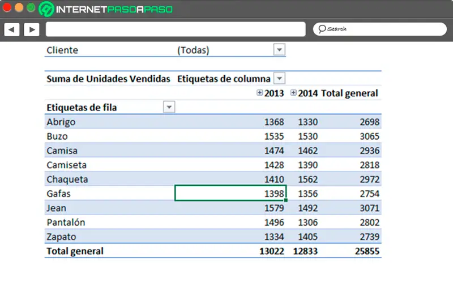Viewport: 453px width, 283px height.
Task: Click the browser forward arrow button
Action: [x=31, y=29]
